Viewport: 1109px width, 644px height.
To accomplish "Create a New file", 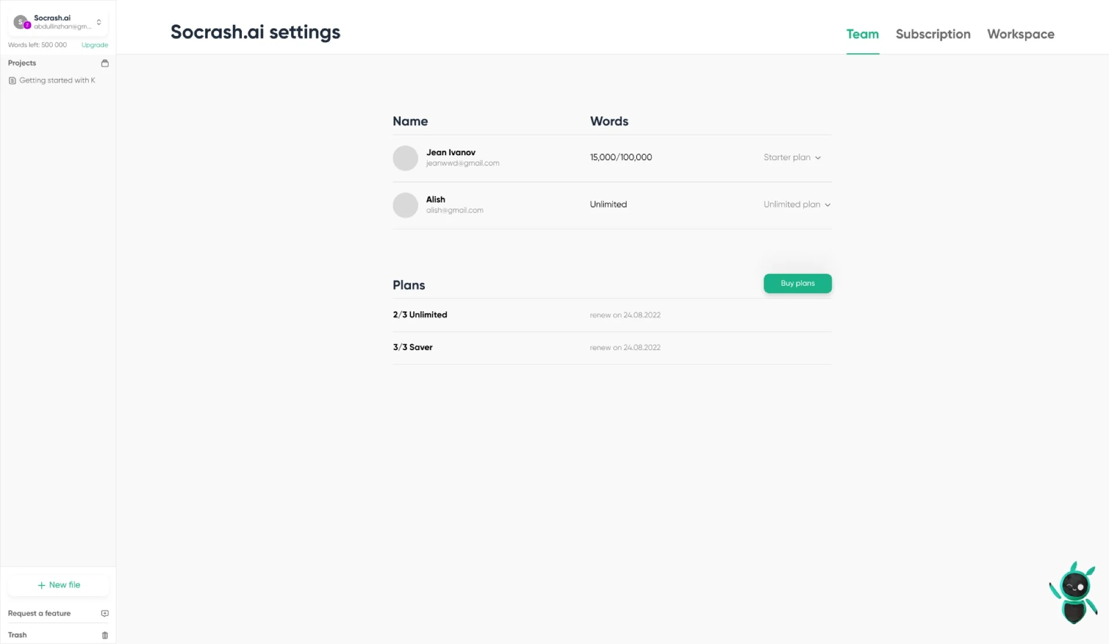I will (58, 585).
